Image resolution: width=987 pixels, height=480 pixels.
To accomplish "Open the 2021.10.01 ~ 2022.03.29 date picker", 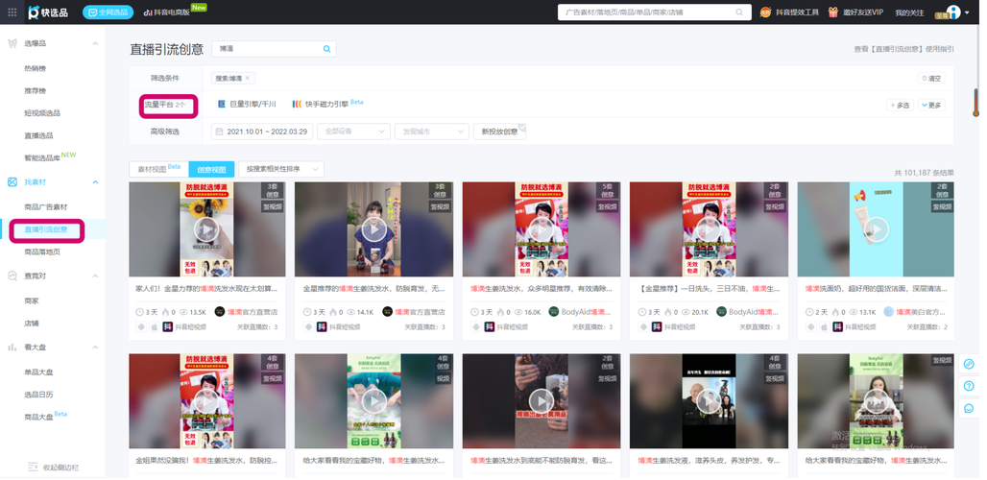I will [x=262, y=132].
